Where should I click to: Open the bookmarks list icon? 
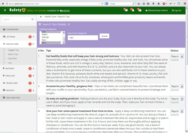pos(148,4)
